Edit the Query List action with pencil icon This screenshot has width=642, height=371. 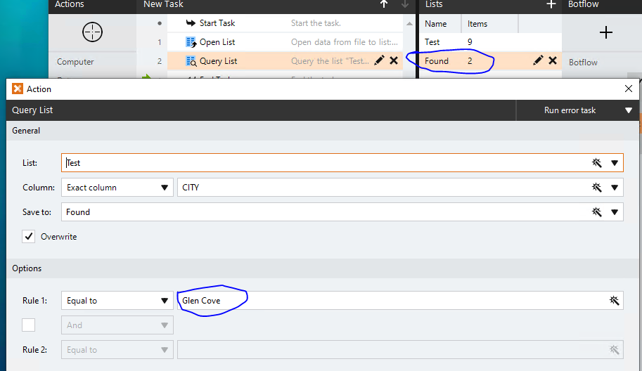click(x=379, y=60)
